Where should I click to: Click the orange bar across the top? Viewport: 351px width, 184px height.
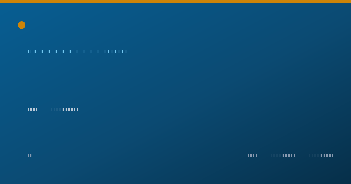point(175,1)
